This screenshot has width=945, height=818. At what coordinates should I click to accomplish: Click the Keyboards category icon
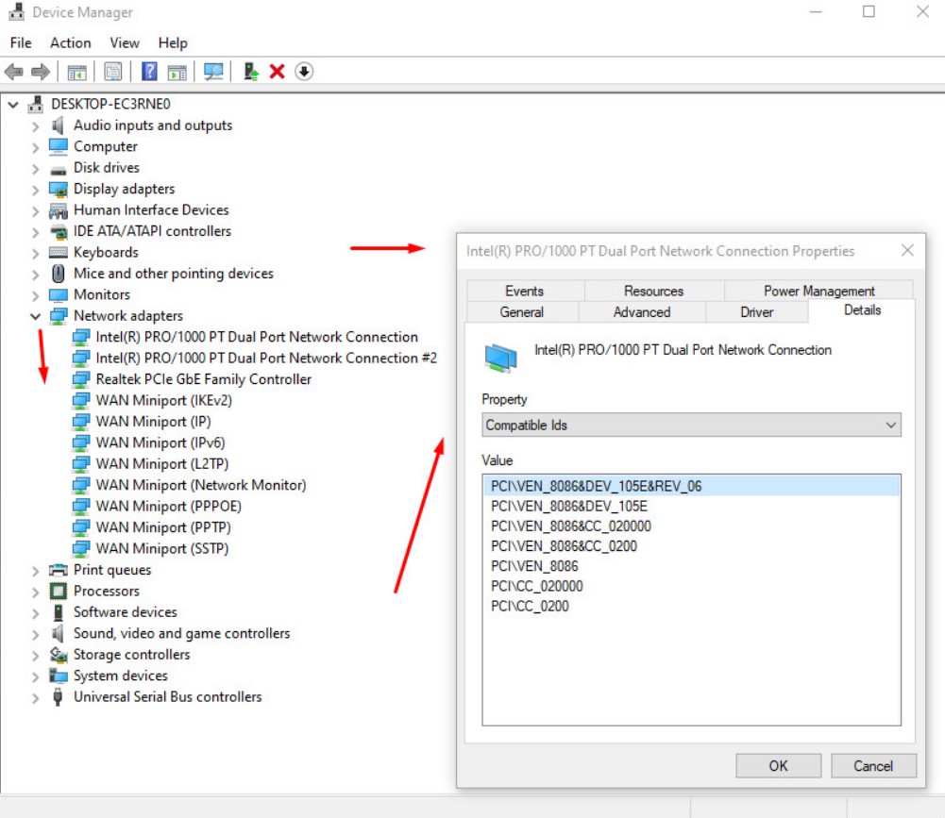59,253
